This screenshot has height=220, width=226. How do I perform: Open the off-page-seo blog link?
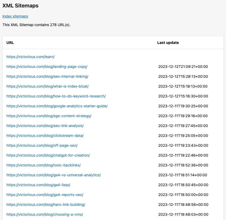point(42,145)
